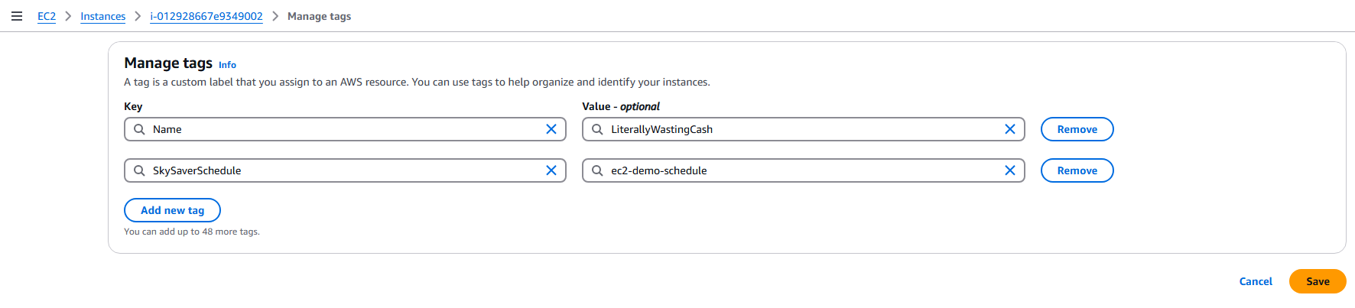
Task: Click the search icon in SkySaverSchedule field
Action: tap(139, 170)
